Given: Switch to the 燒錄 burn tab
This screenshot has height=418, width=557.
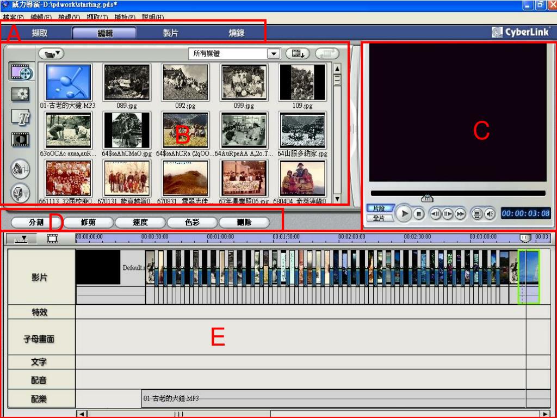Looking at the screenshot, I should (x=236, y=33).
